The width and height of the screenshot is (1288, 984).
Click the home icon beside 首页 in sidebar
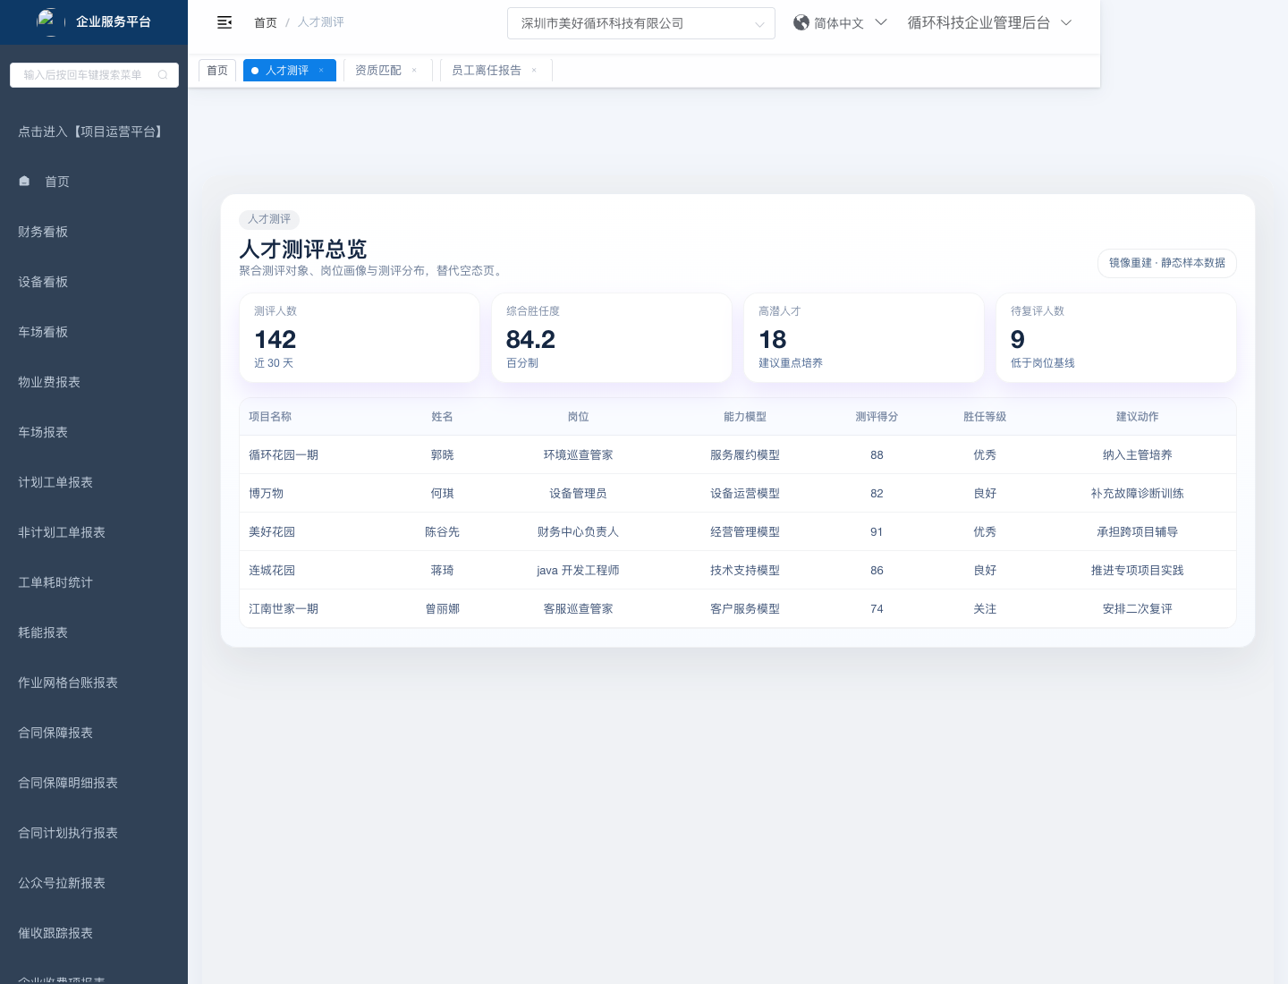point(25,182)
